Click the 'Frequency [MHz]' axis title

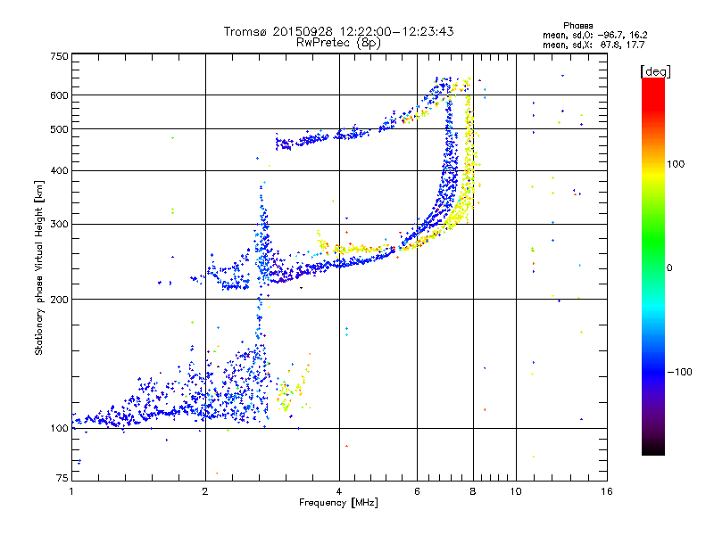tap(338, 503)
